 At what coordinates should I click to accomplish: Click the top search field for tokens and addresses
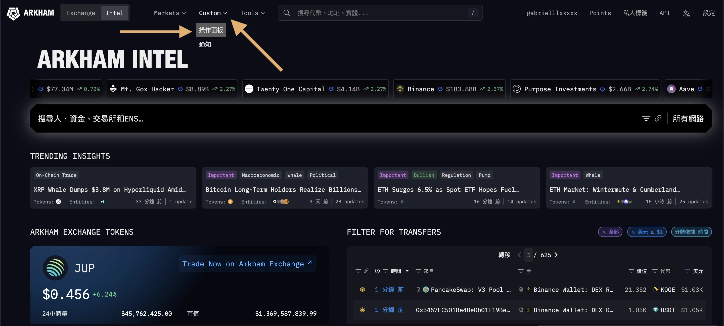[380, 13]
